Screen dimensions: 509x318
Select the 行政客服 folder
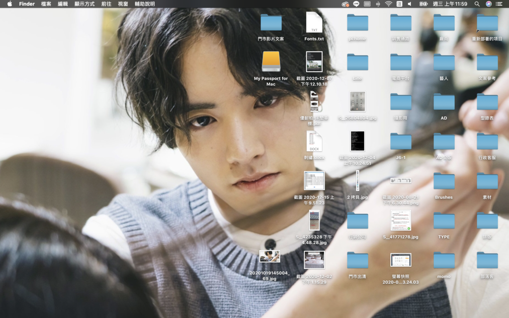(487, 141)
